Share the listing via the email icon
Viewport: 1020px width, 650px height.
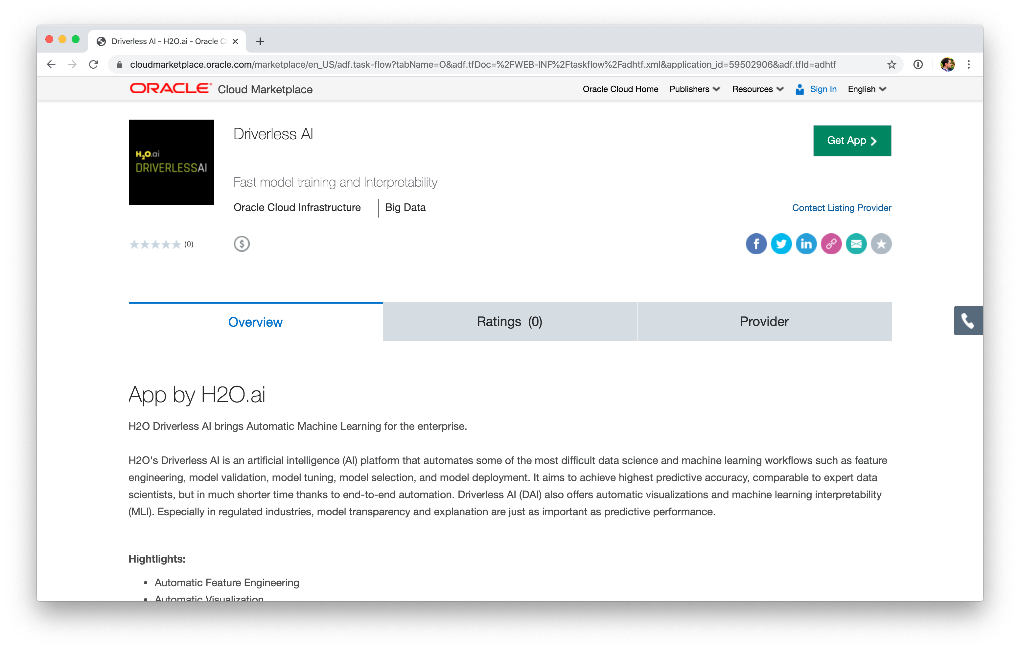[x=856, y=244]
